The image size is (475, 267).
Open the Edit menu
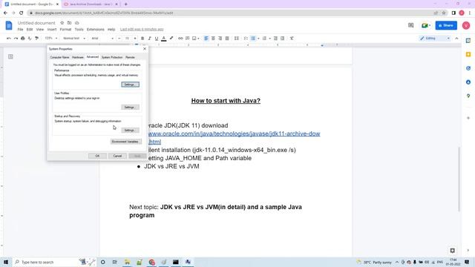[x=30, y=30]
